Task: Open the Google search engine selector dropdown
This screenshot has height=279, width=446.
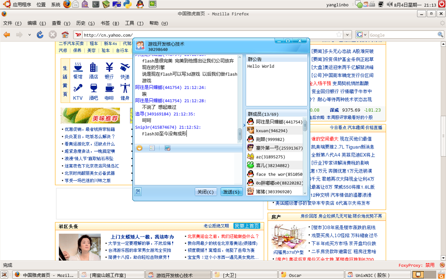Action: point(362,35)
